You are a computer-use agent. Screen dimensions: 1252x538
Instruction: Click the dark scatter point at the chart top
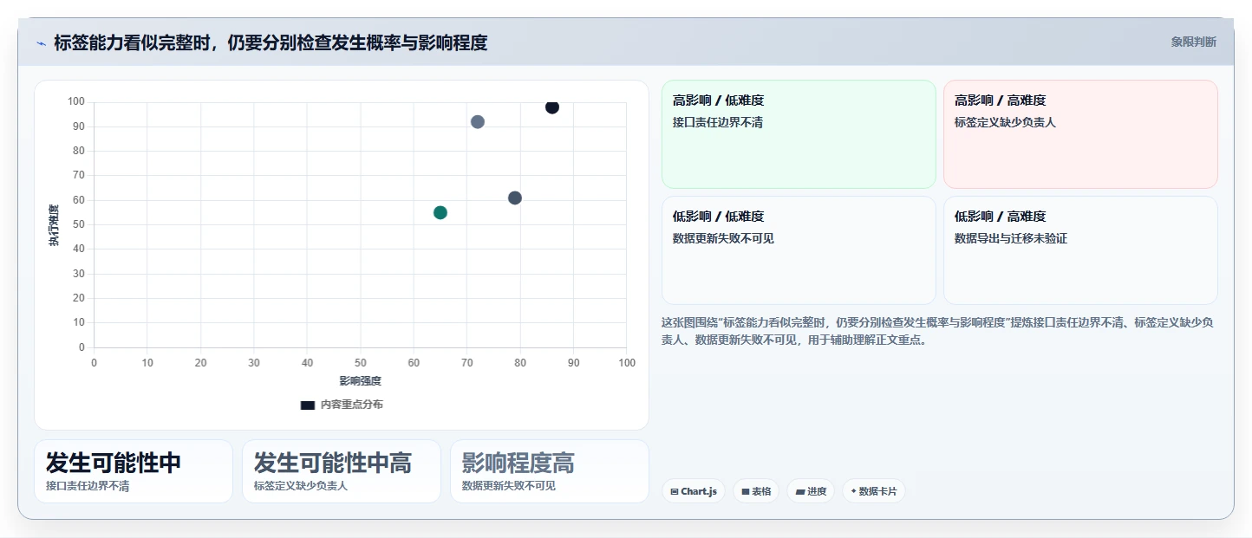[552, 107]
